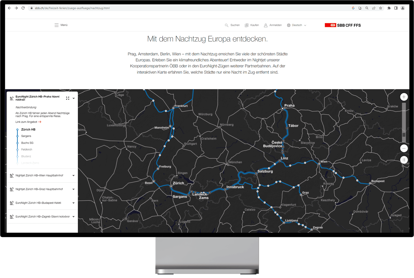
Task: Open the map list/legend button
Action: click(404, 160)
